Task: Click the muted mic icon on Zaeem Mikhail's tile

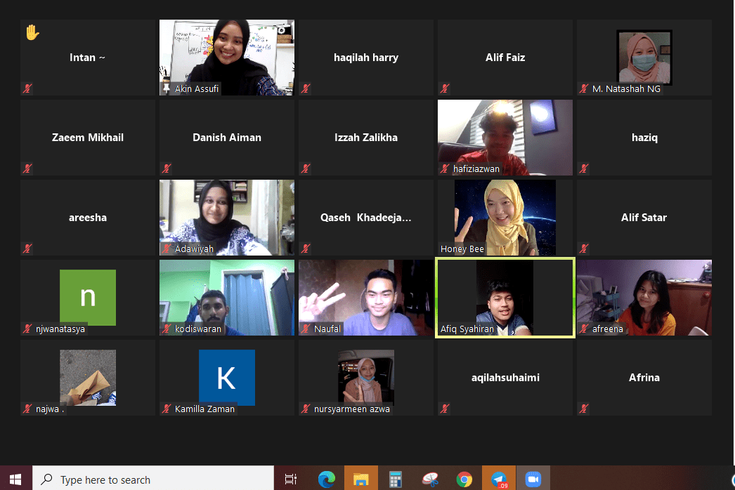Action: pos(28,168)
